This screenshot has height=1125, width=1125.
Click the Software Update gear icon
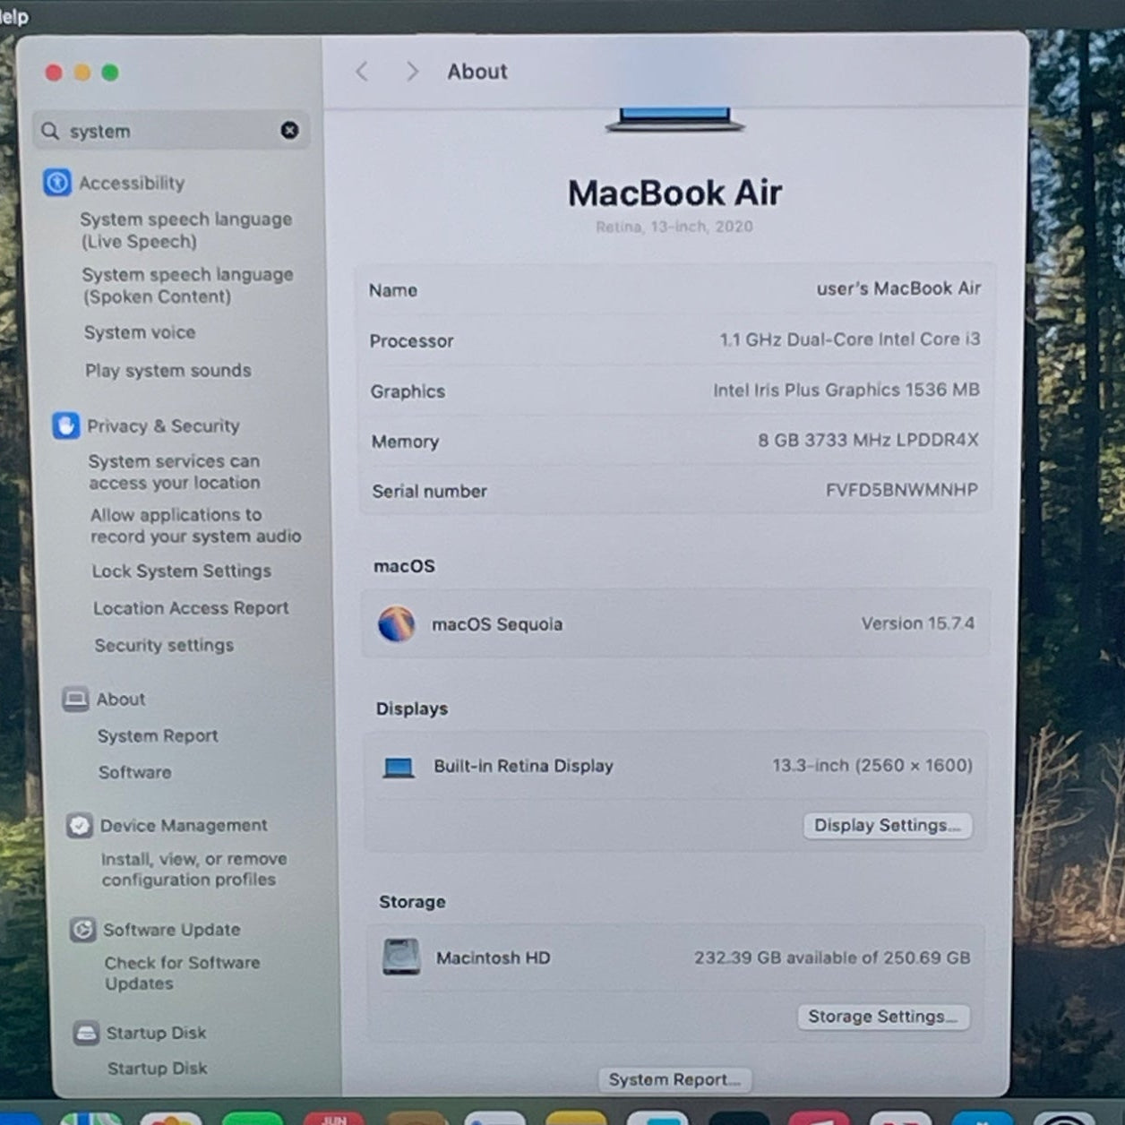coord(82,930)
